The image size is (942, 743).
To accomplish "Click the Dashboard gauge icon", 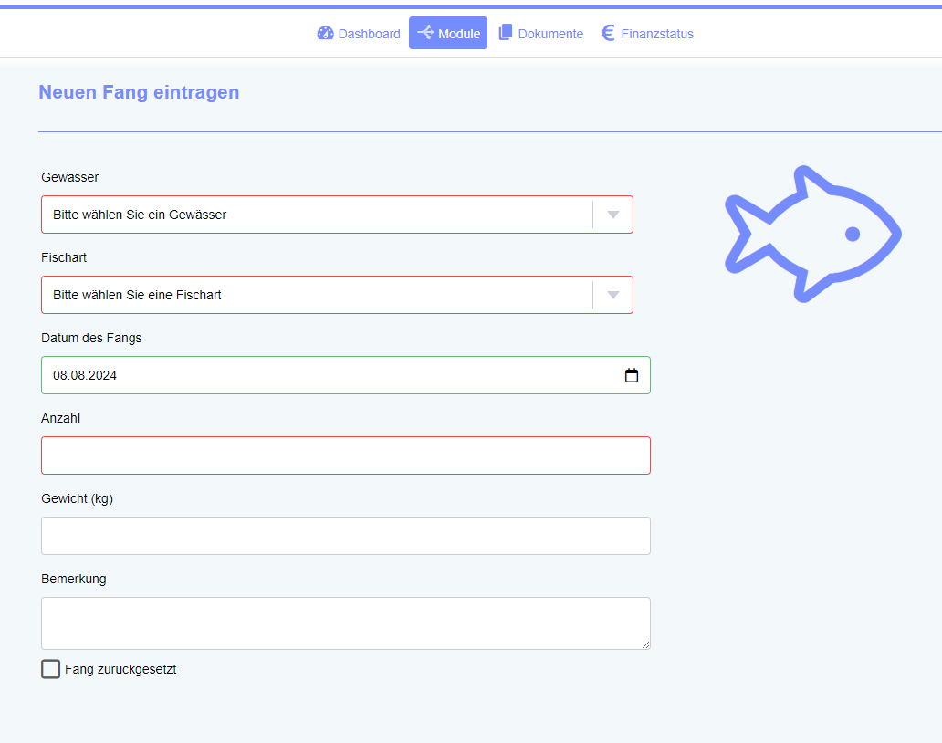I will coord(326,34).
